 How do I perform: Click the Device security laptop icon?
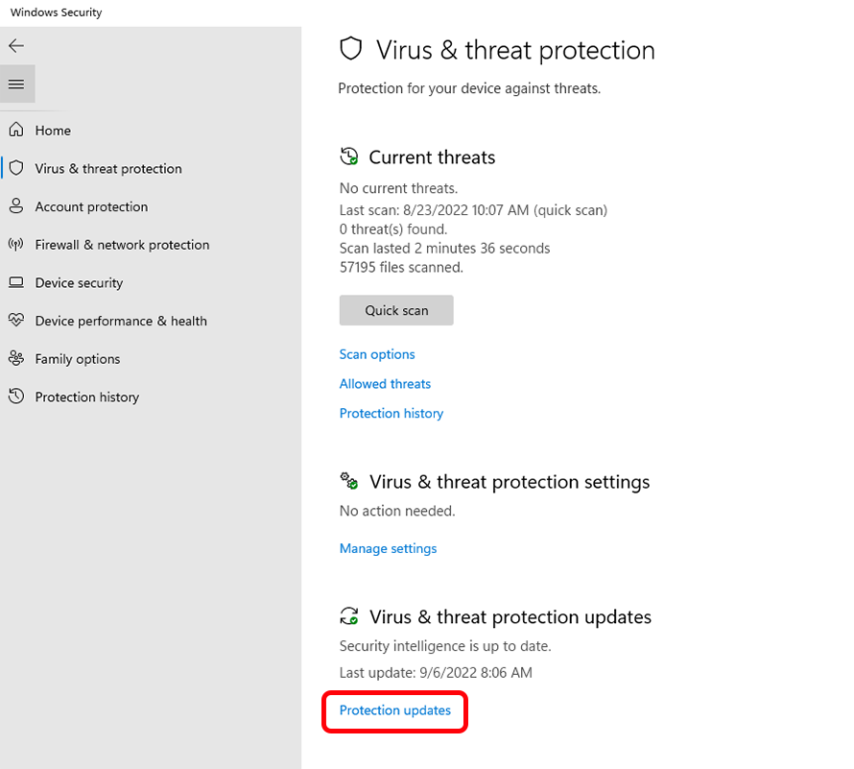[16, 282]
